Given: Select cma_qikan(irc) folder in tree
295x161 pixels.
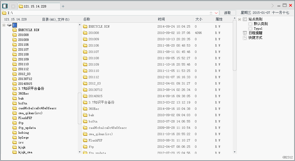Looking at the screenshot, I should tap(30, 113).
